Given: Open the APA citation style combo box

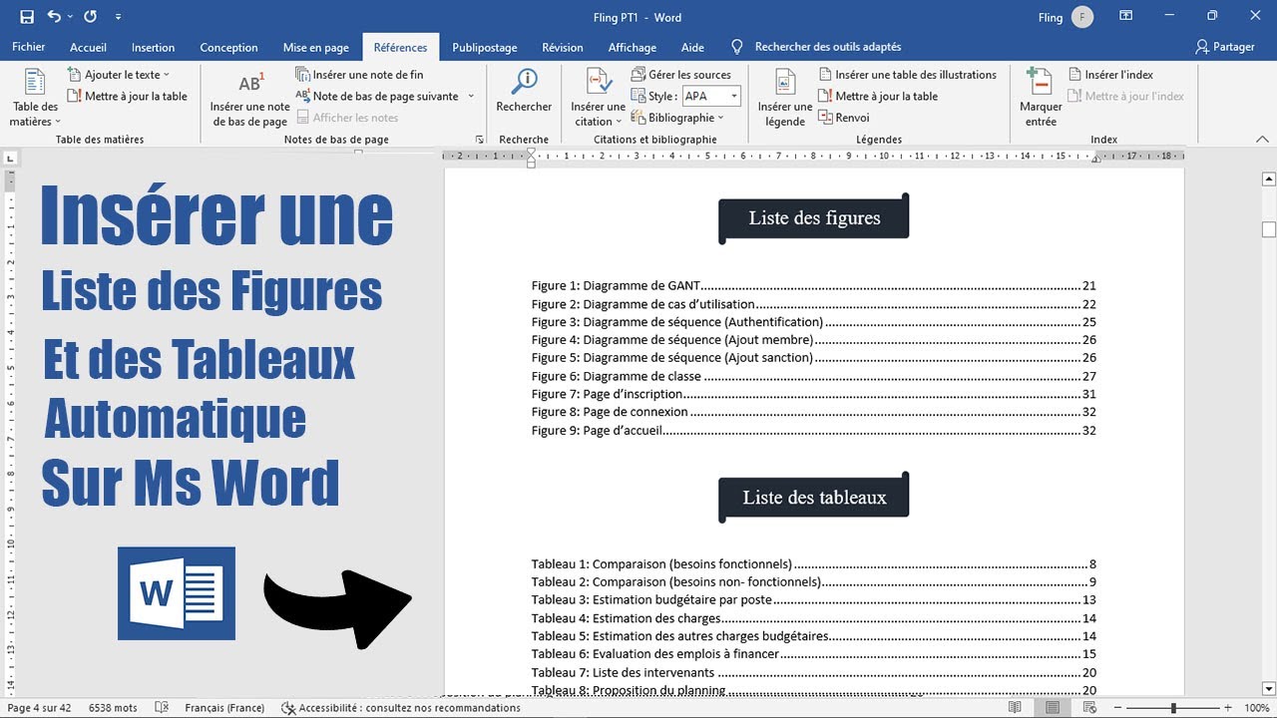Looking at the screenshot, I should (x=711, y=97).
